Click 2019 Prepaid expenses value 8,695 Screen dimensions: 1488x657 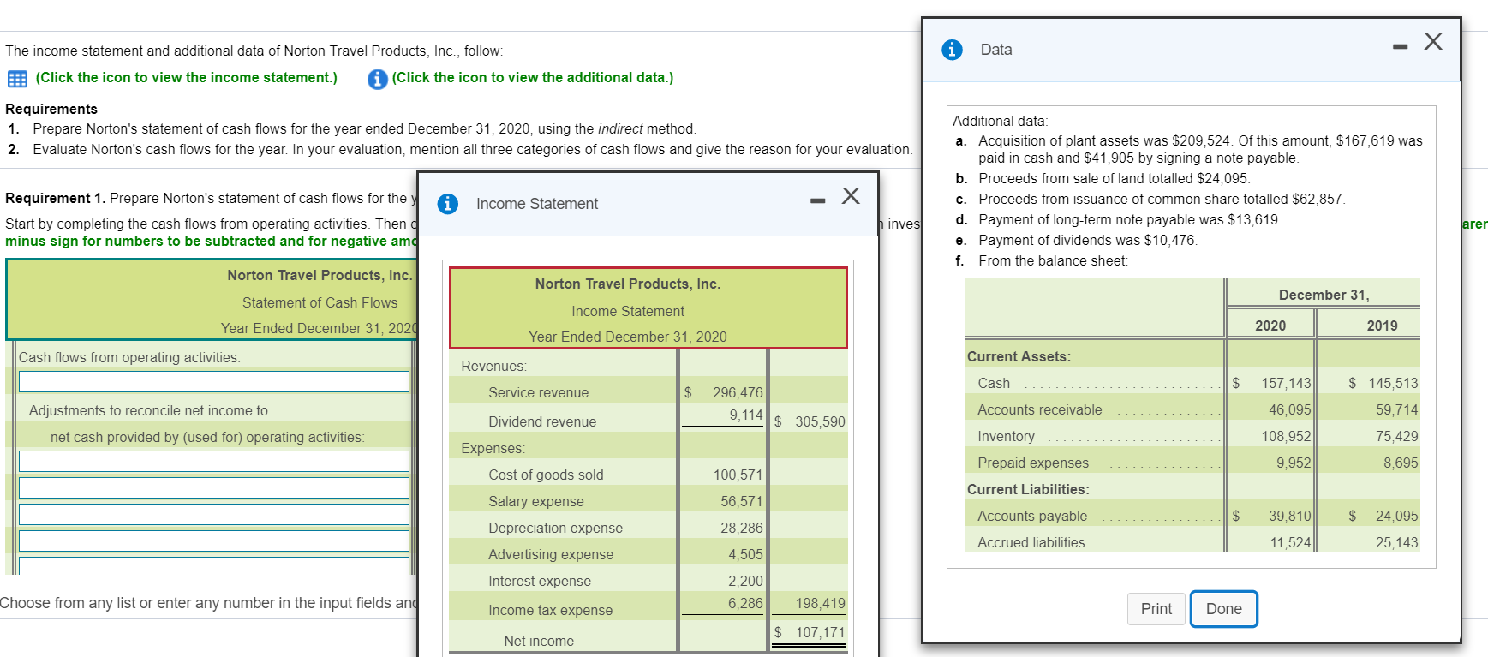1400,463
